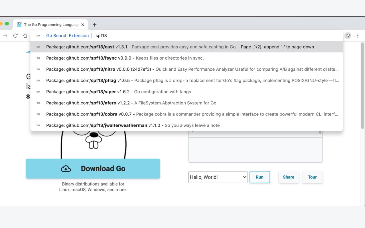Go to the browser home page icon
This screenshot has height=228, width=365.
coord(25,36)
